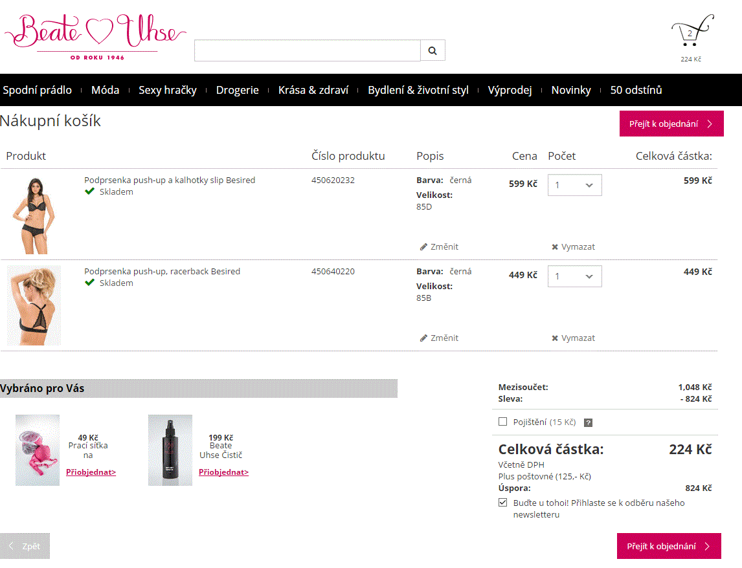742x568 pixels.
Task: Click the pink laundry net thumbnail
Action: (x=38, y=450)
